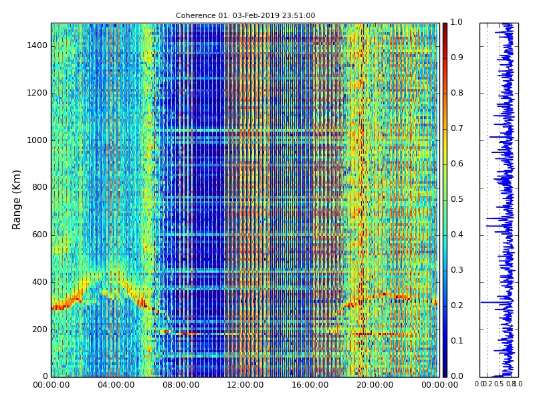
Task: Click the 1000 range tick label
Action: 37,140
